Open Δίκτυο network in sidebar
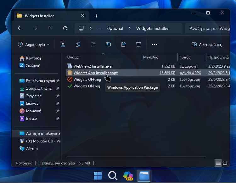Viewport: 236px width, 183px height. [32, 149]
